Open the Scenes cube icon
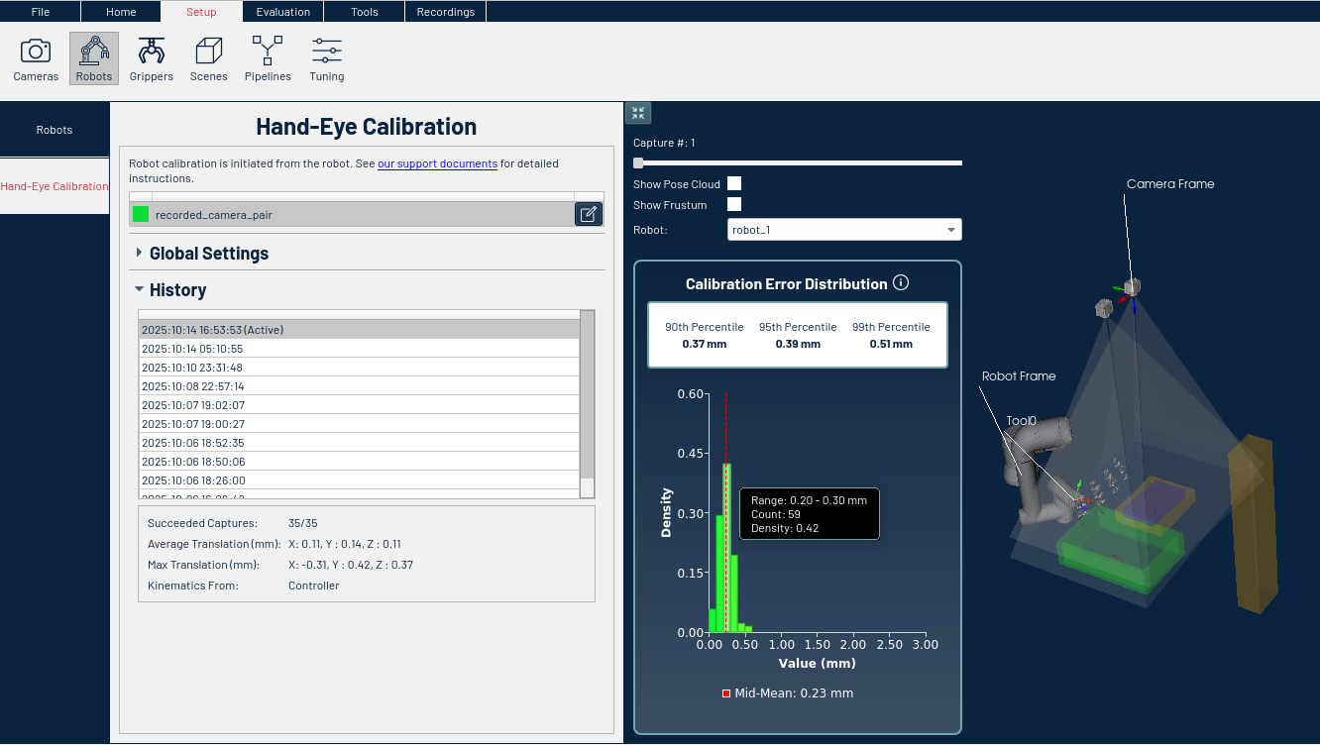The height and width of the screenshot is (745, 1320). point(208,58)
